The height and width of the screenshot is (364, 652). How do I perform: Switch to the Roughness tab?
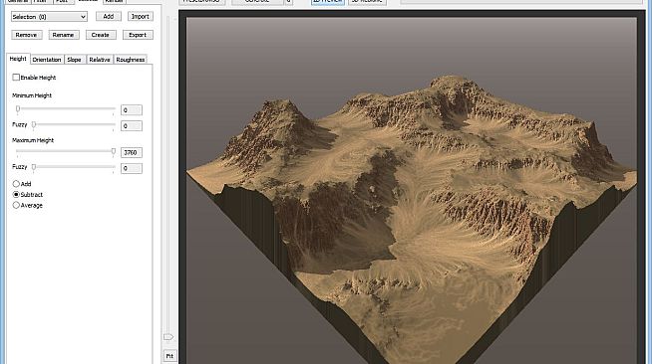click(131, 60)
